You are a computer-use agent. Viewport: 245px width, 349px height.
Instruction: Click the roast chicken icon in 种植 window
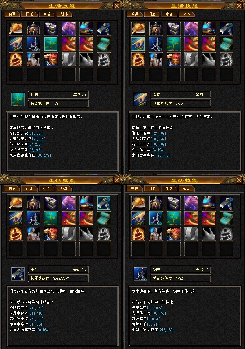tap(16, 29)
